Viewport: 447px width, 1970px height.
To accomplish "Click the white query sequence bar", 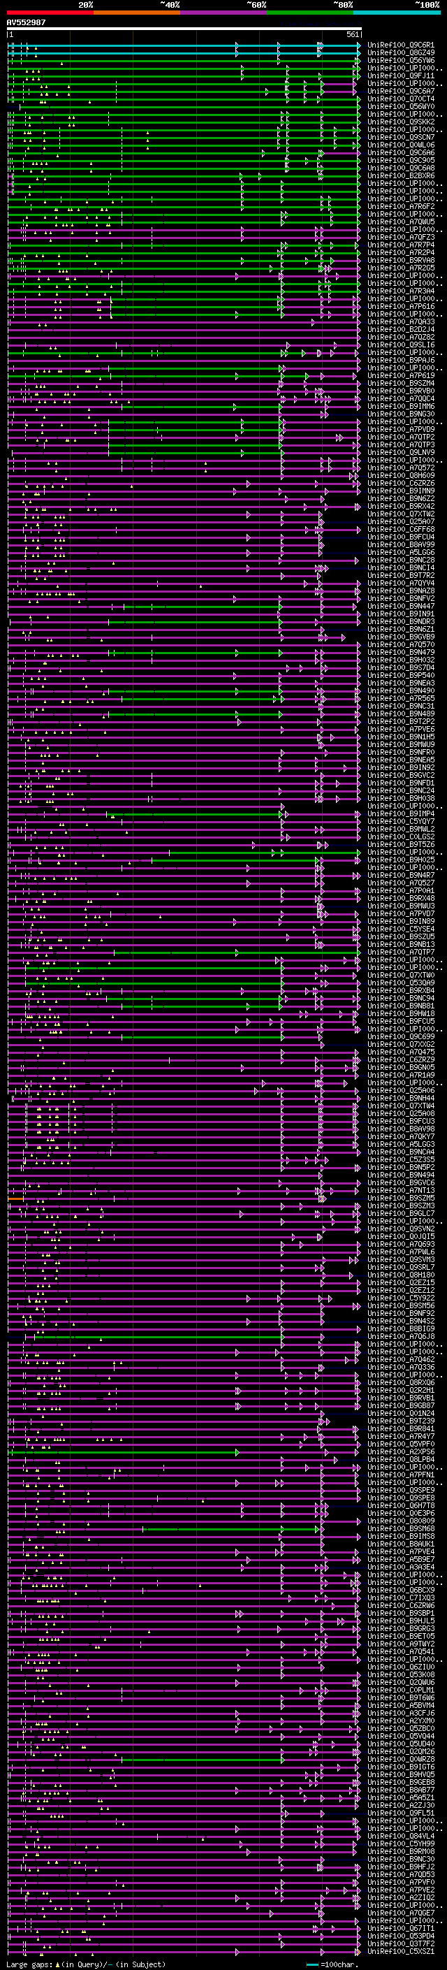I will 184,29.
